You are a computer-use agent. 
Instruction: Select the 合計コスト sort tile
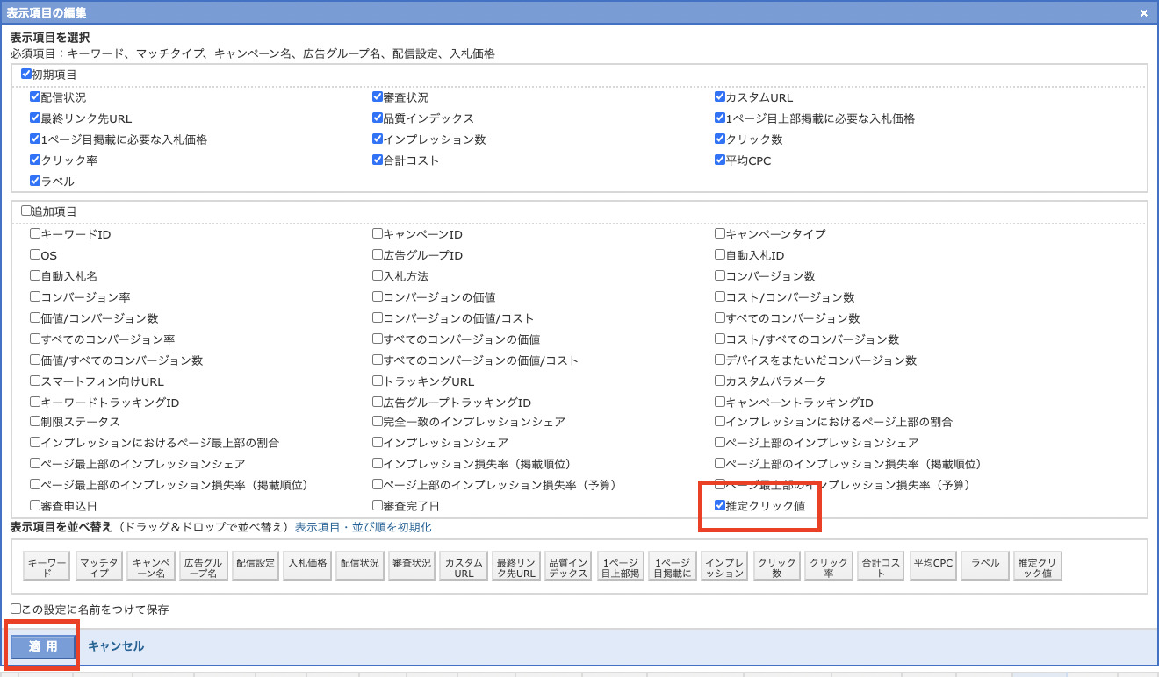pyautogui.click(x=880, y=567)
